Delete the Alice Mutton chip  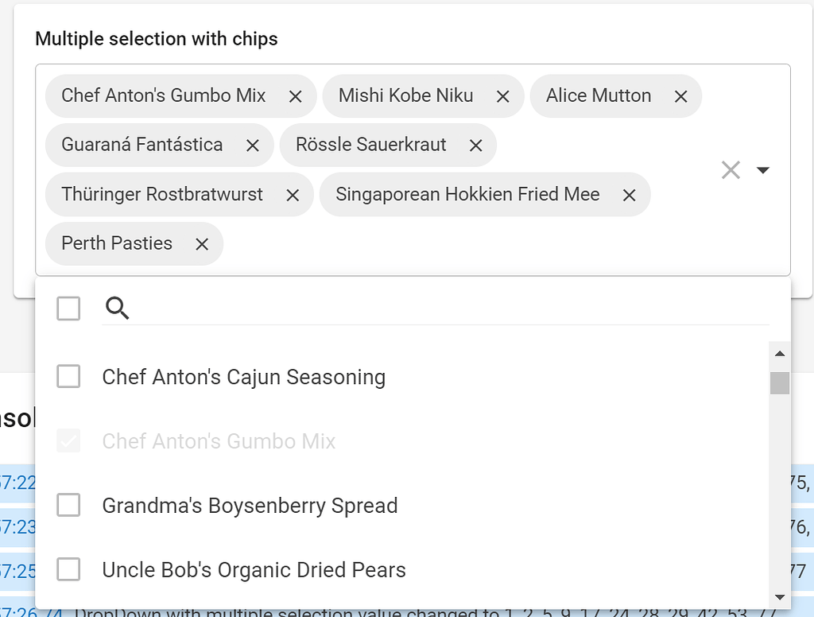click(680, 96)
